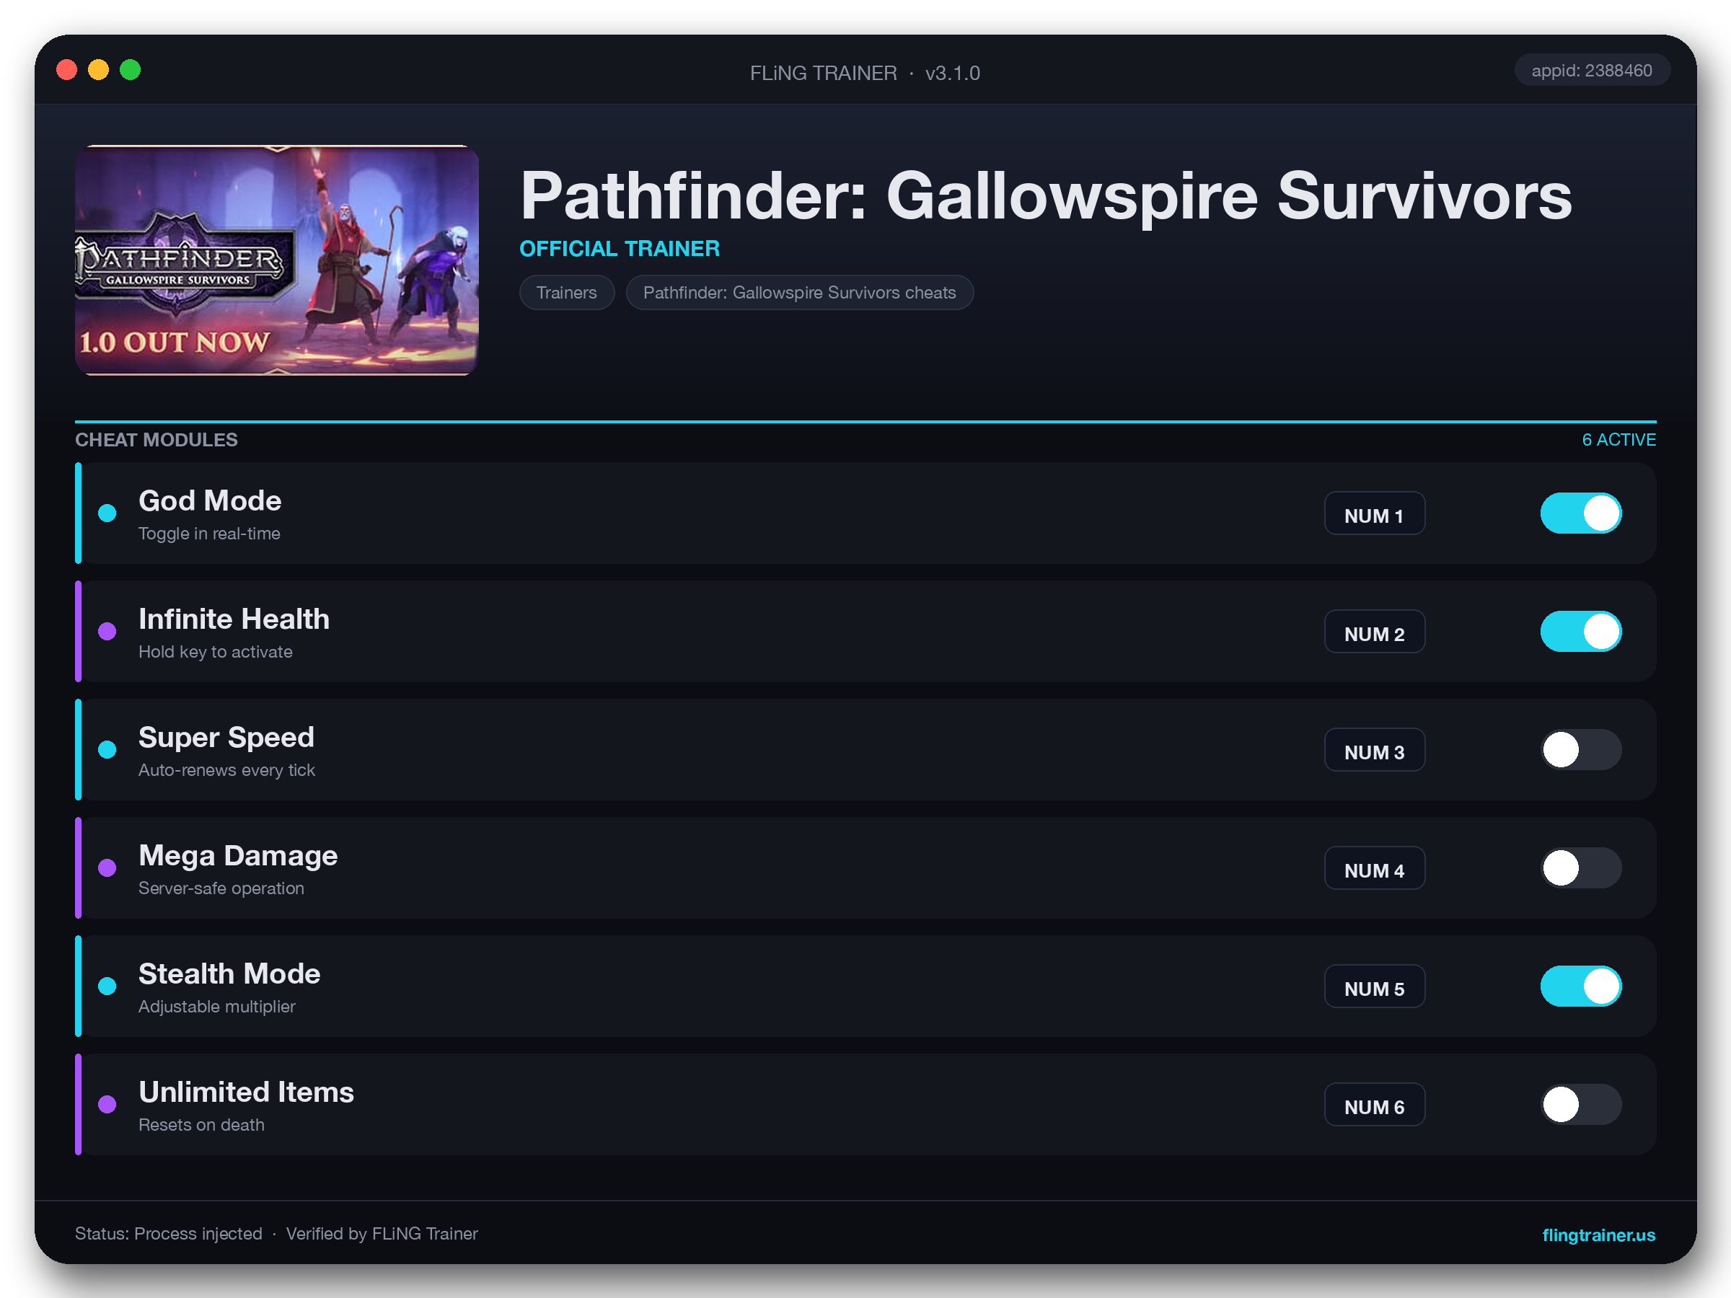Click the purple dot beside Infinite Health
This screenshot has width=1731, height=1298.
pyautogui.click(x=107, y=632)
